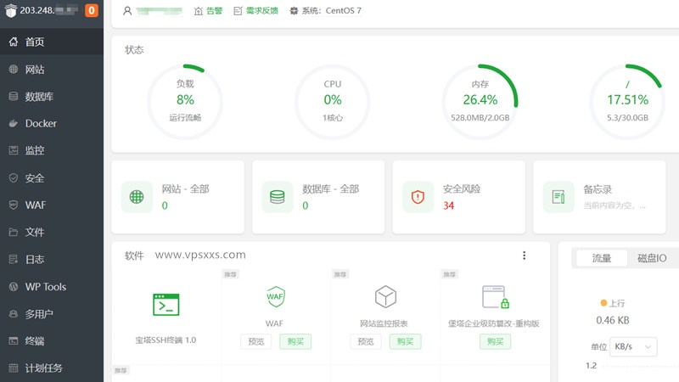
Task: Click the 告警 link in top bar
Action: point(214,11)
